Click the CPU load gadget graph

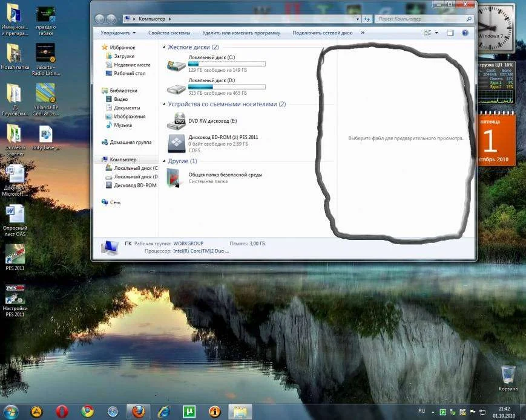pyautogui.click(x=496, y=97)
